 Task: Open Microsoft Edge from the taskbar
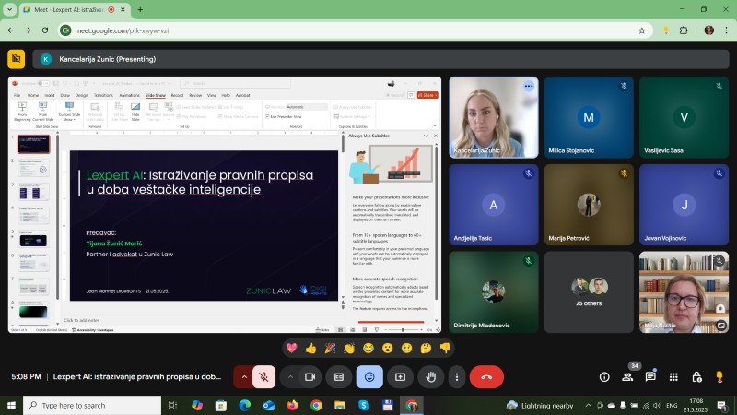[244, 405]
